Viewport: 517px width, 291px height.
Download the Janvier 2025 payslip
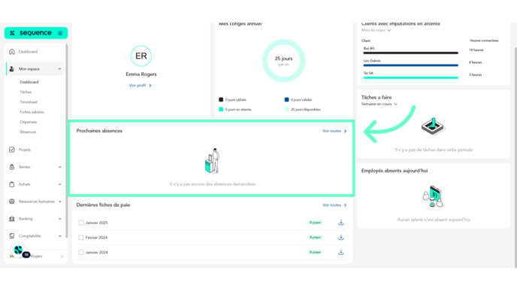click(x=341, y=223)
